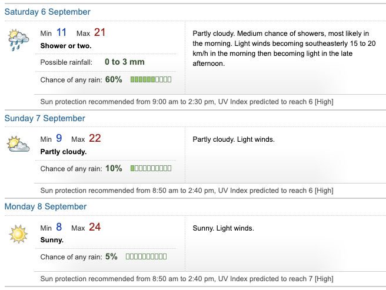Click the Saturday shower weather icon

(x=18, y=40)
